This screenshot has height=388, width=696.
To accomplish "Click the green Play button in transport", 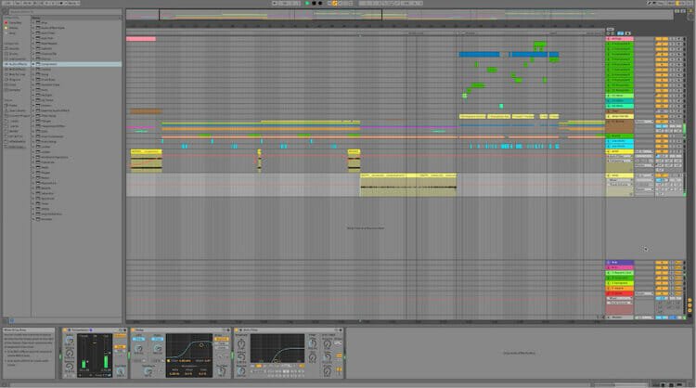I will click(307, 4).
